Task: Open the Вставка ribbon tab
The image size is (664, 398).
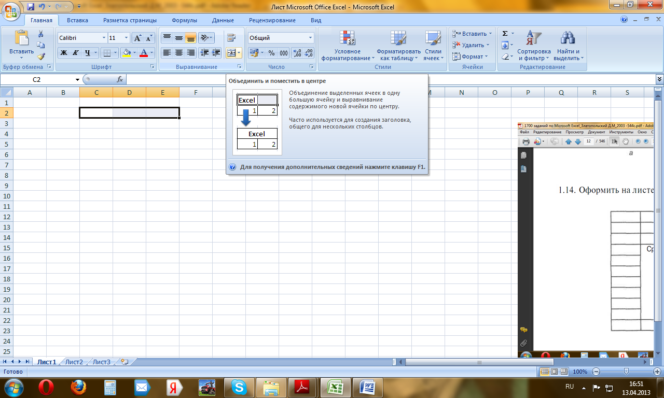Action: [77, 20]
